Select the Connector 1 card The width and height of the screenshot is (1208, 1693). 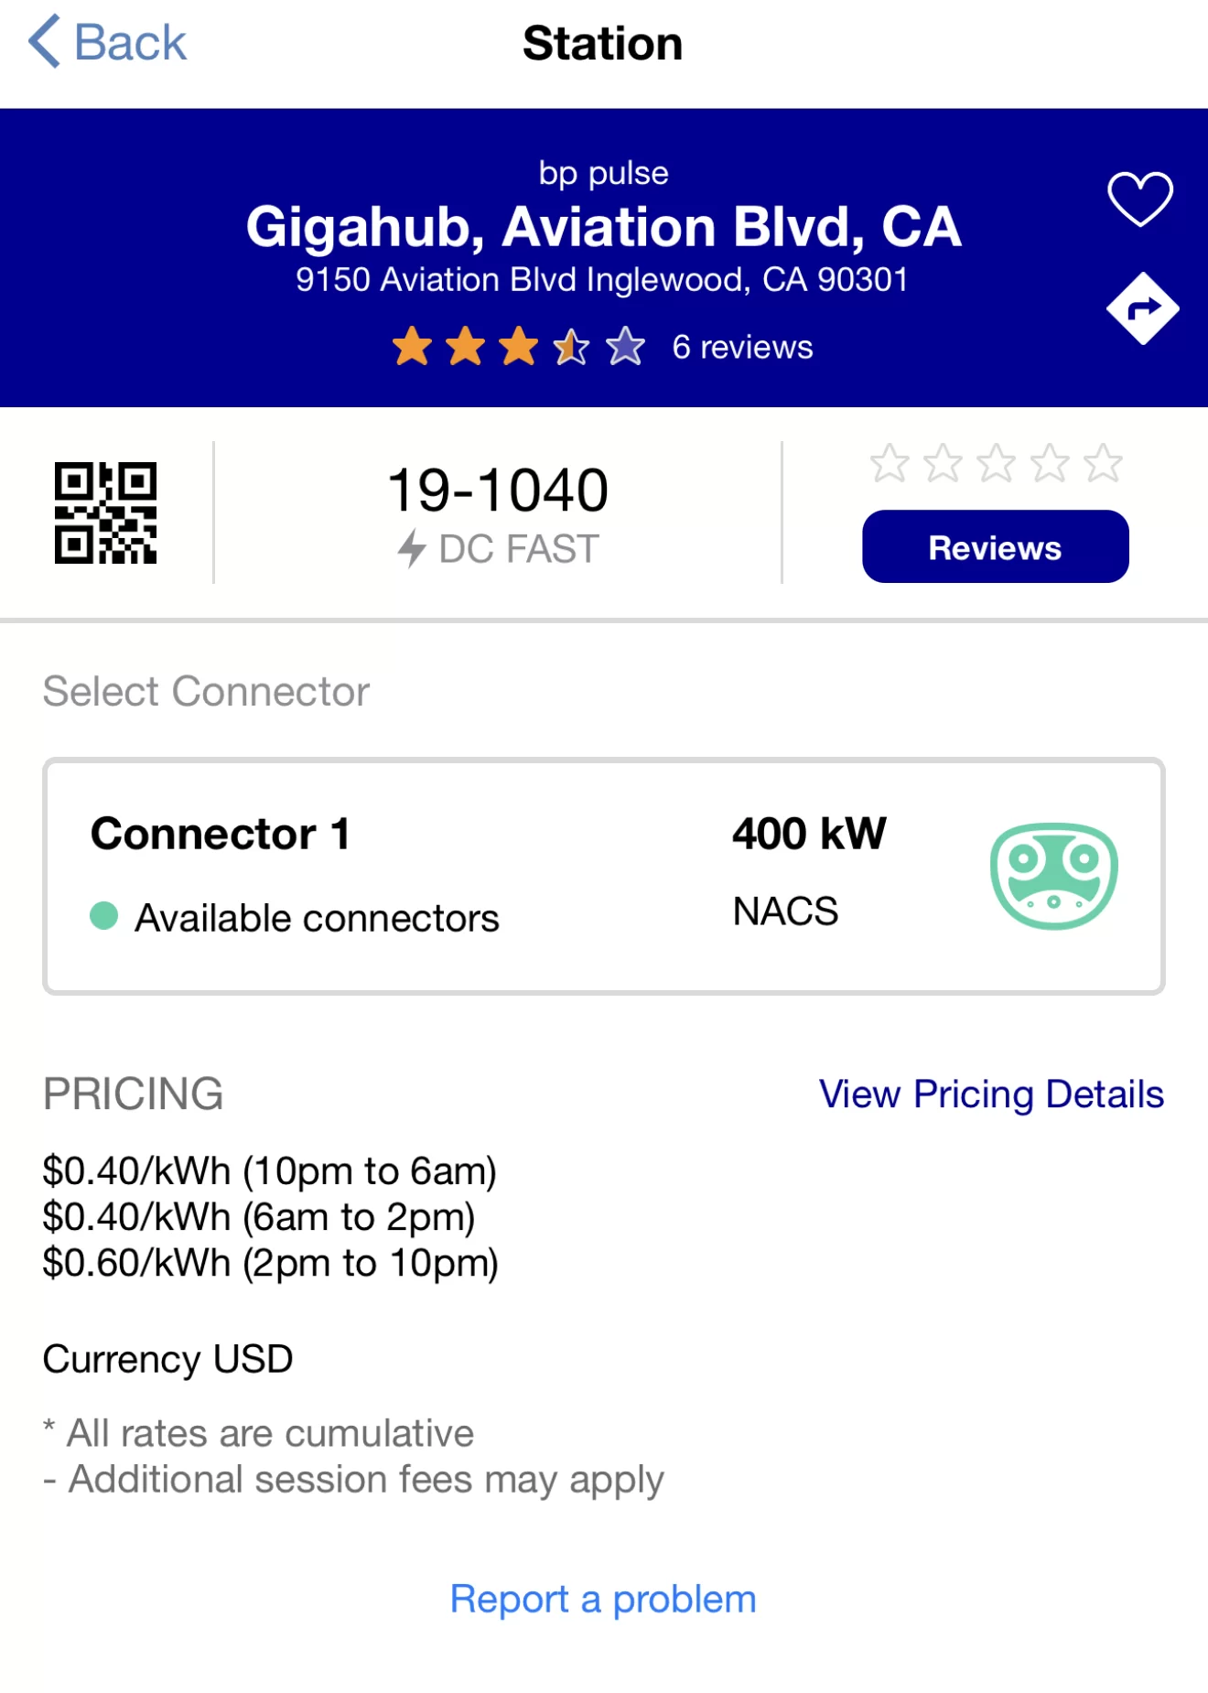coord(604,876)
